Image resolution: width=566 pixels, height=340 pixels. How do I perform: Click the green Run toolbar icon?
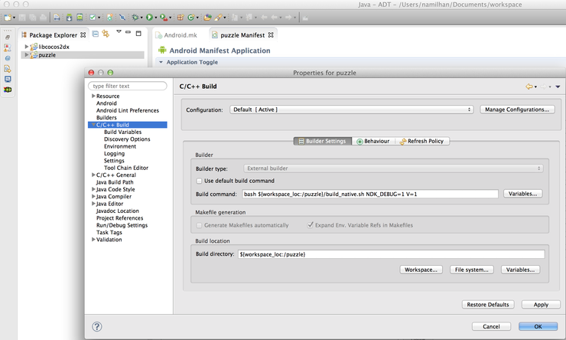tap(149, 18)
